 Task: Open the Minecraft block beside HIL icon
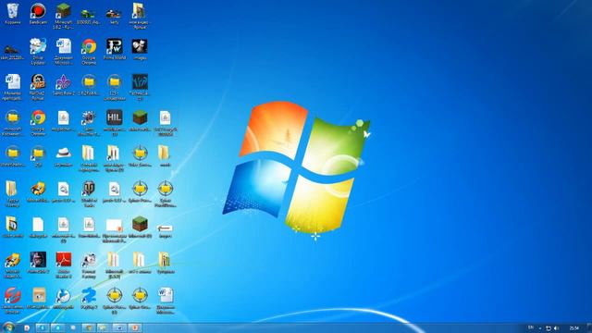140,117
